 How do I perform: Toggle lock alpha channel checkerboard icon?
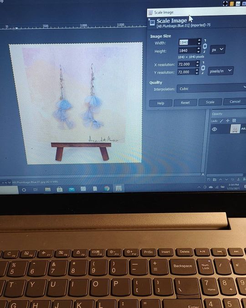coord(234,120)
